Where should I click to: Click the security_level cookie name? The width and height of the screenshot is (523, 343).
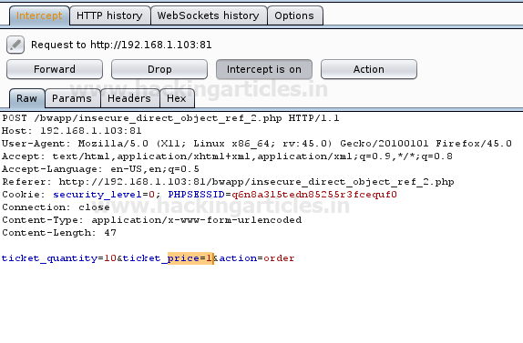point(97,195)
